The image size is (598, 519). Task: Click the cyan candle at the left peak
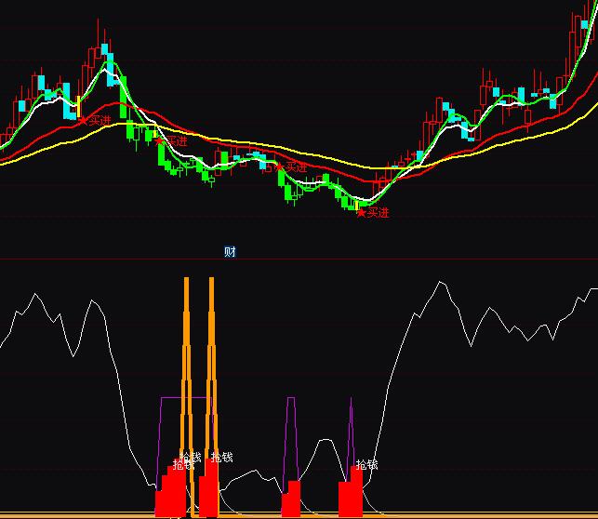click(105, 51)
